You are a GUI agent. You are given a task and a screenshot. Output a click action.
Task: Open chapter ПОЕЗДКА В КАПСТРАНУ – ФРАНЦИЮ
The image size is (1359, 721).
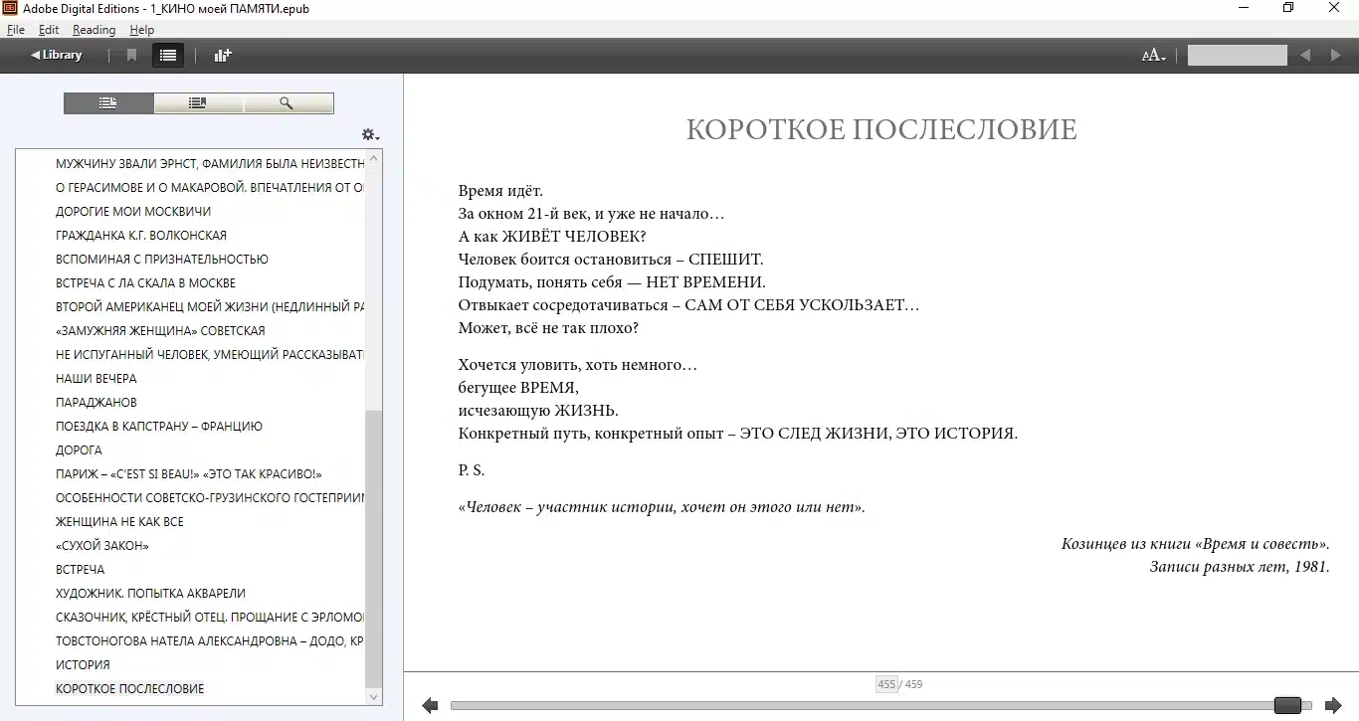[159, 426]
